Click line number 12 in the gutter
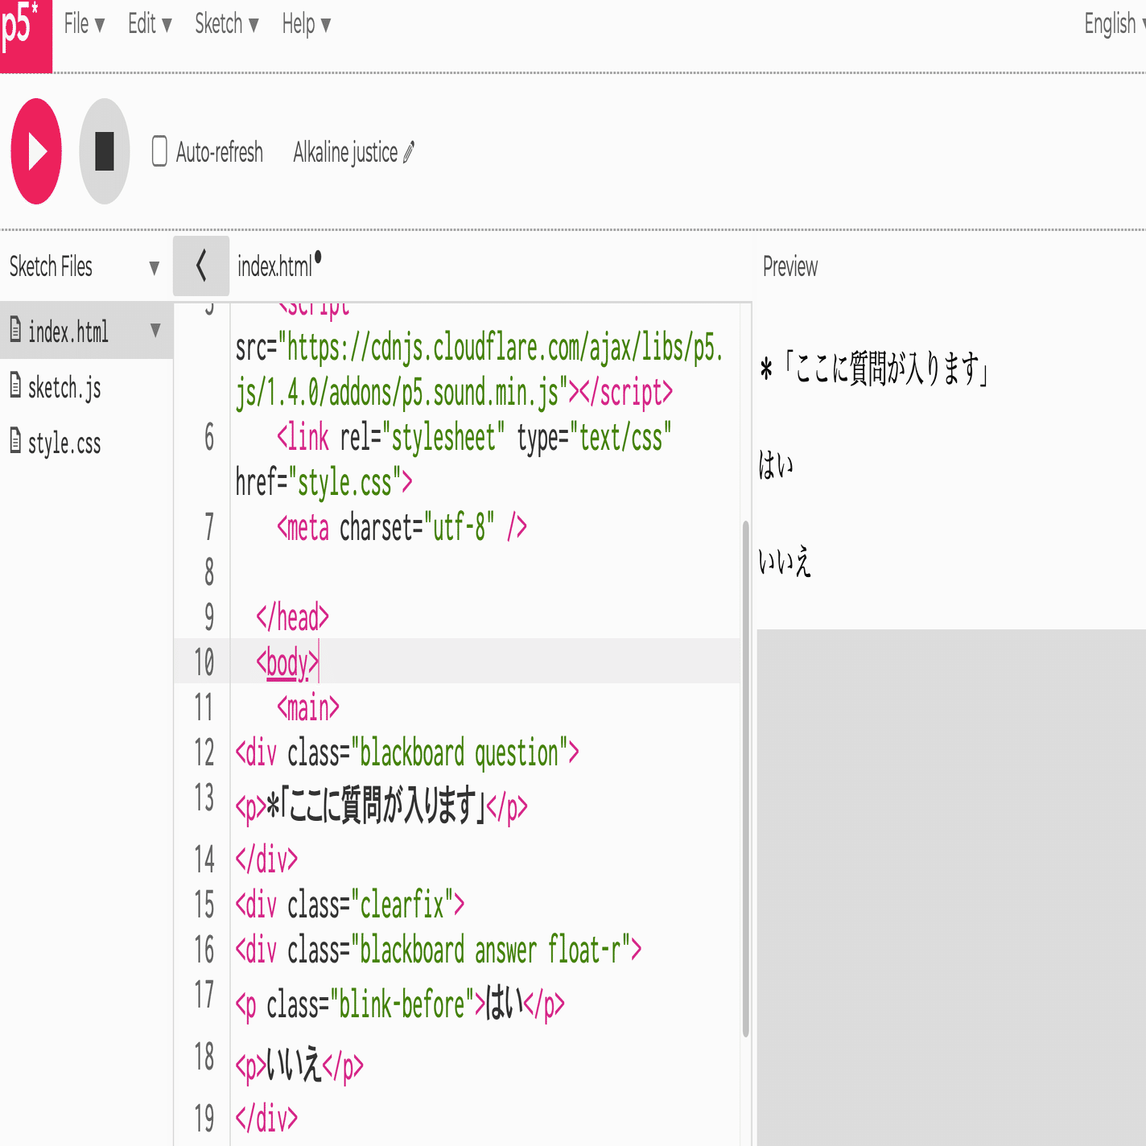 204,752
